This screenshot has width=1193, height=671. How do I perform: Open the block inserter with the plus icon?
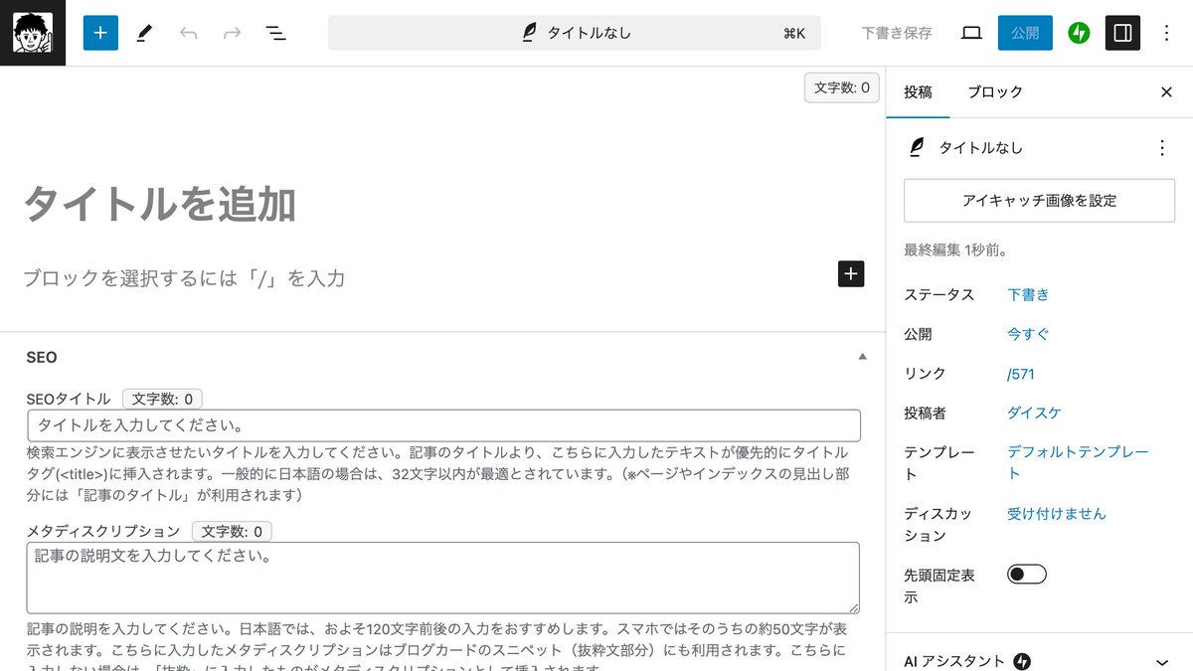[x=99, y=33]
